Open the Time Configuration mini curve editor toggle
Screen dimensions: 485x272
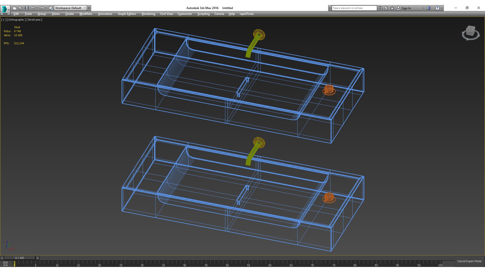tap(5, 264)
